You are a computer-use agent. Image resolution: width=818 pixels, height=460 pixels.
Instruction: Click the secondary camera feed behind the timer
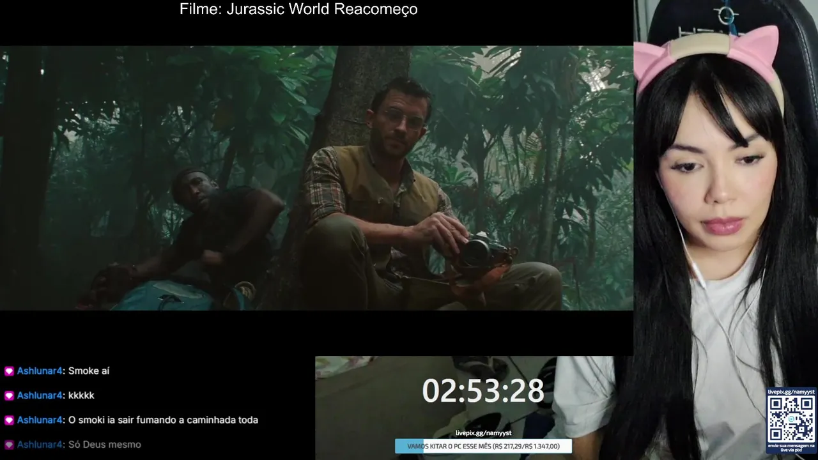click(474, 408)
